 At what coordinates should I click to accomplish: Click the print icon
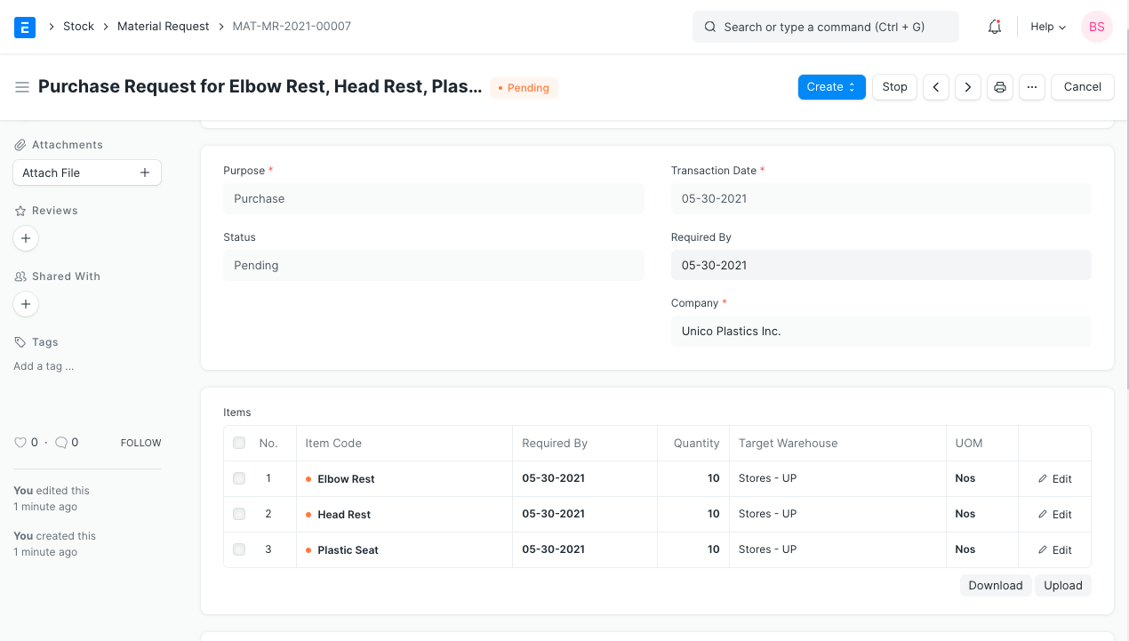coord(1000,87)
